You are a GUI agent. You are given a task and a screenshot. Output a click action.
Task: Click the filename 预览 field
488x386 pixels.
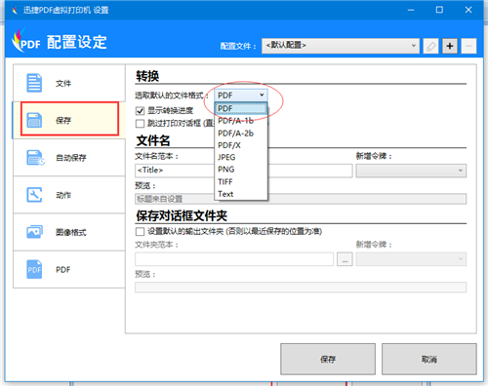point(301,199)
